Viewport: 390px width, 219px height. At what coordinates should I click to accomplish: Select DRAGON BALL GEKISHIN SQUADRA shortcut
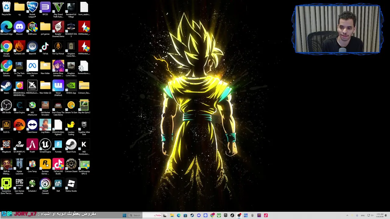click(x=19, y=89)
